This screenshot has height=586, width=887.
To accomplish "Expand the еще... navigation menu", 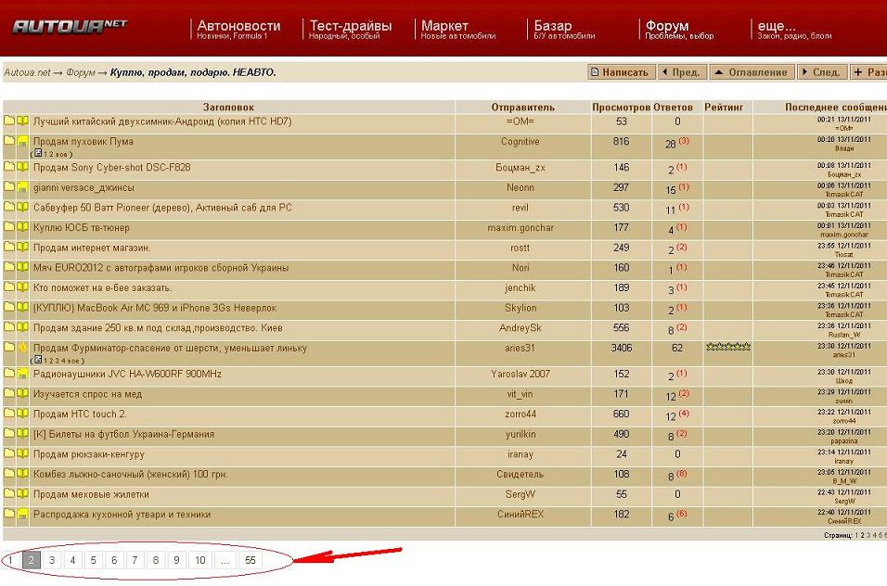I will pos(776,26).
